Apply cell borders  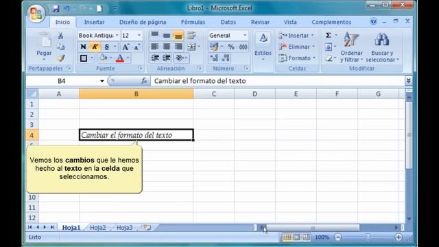(84, 58)
